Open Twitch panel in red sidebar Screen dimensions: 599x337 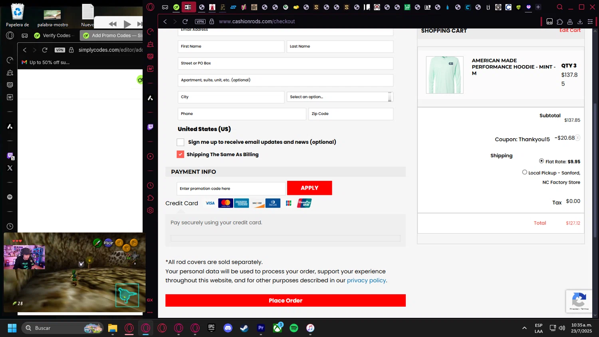pos(151,127)
